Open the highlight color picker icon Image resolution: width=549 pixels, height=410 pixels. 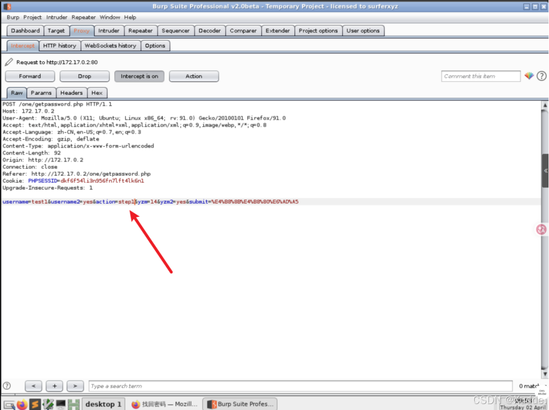tap(529, 76)
